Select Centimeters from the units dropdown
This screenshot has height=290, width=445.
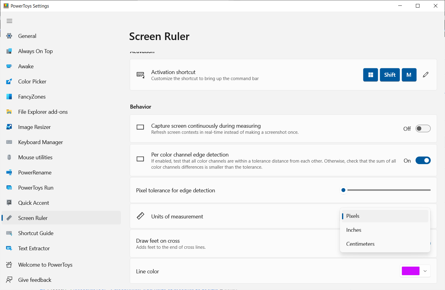tap(360, 244)
